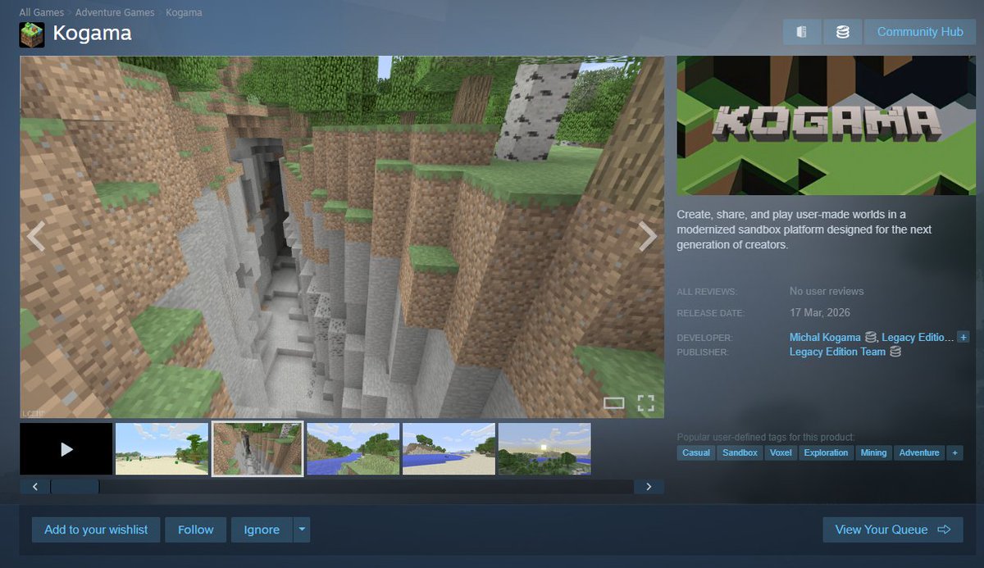This screenshot has width=984, height=568.
Task: Click database icon next to Legacy Edition Team
Action: [895, 352]
